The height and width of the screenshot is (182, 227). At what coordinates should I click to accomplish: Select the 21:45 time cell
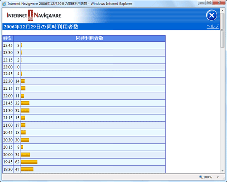click(x=8, y=103)
